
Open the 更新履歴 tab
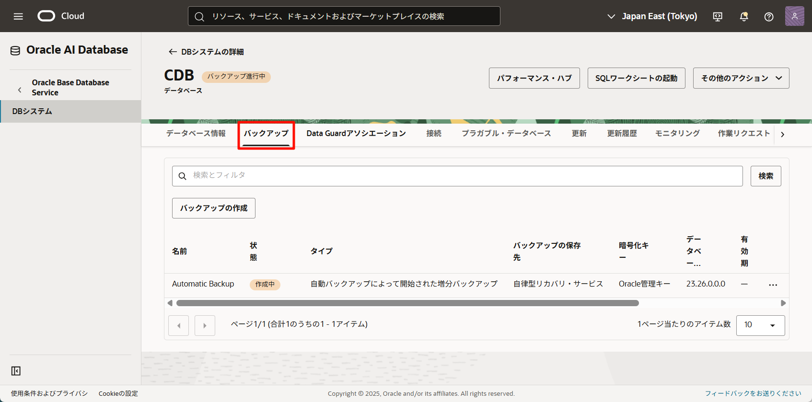[622, 133]
